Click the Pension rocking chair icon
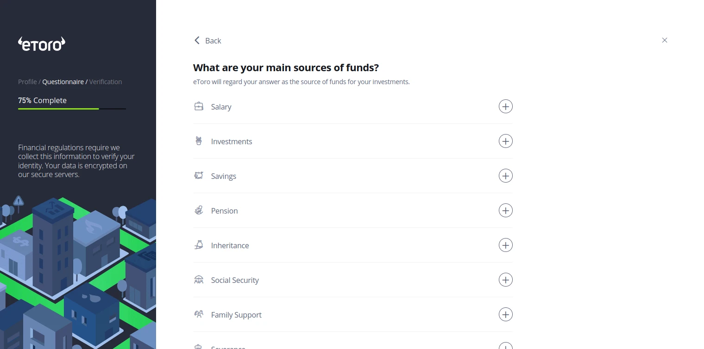Viewport: 704px width, 349px height. pyautogui.click(x=199, y=210)
